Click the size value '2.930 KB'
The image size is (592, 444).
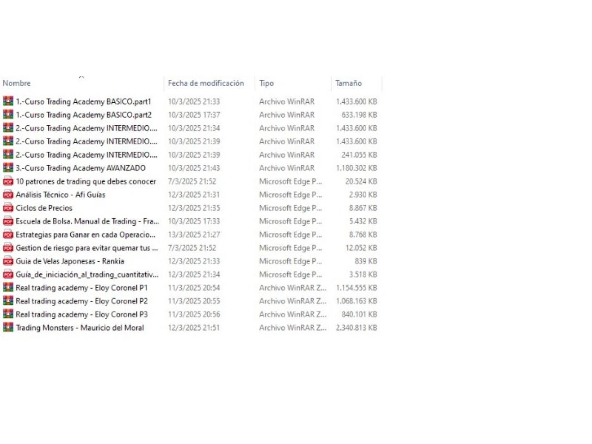(x=363, y=195)
